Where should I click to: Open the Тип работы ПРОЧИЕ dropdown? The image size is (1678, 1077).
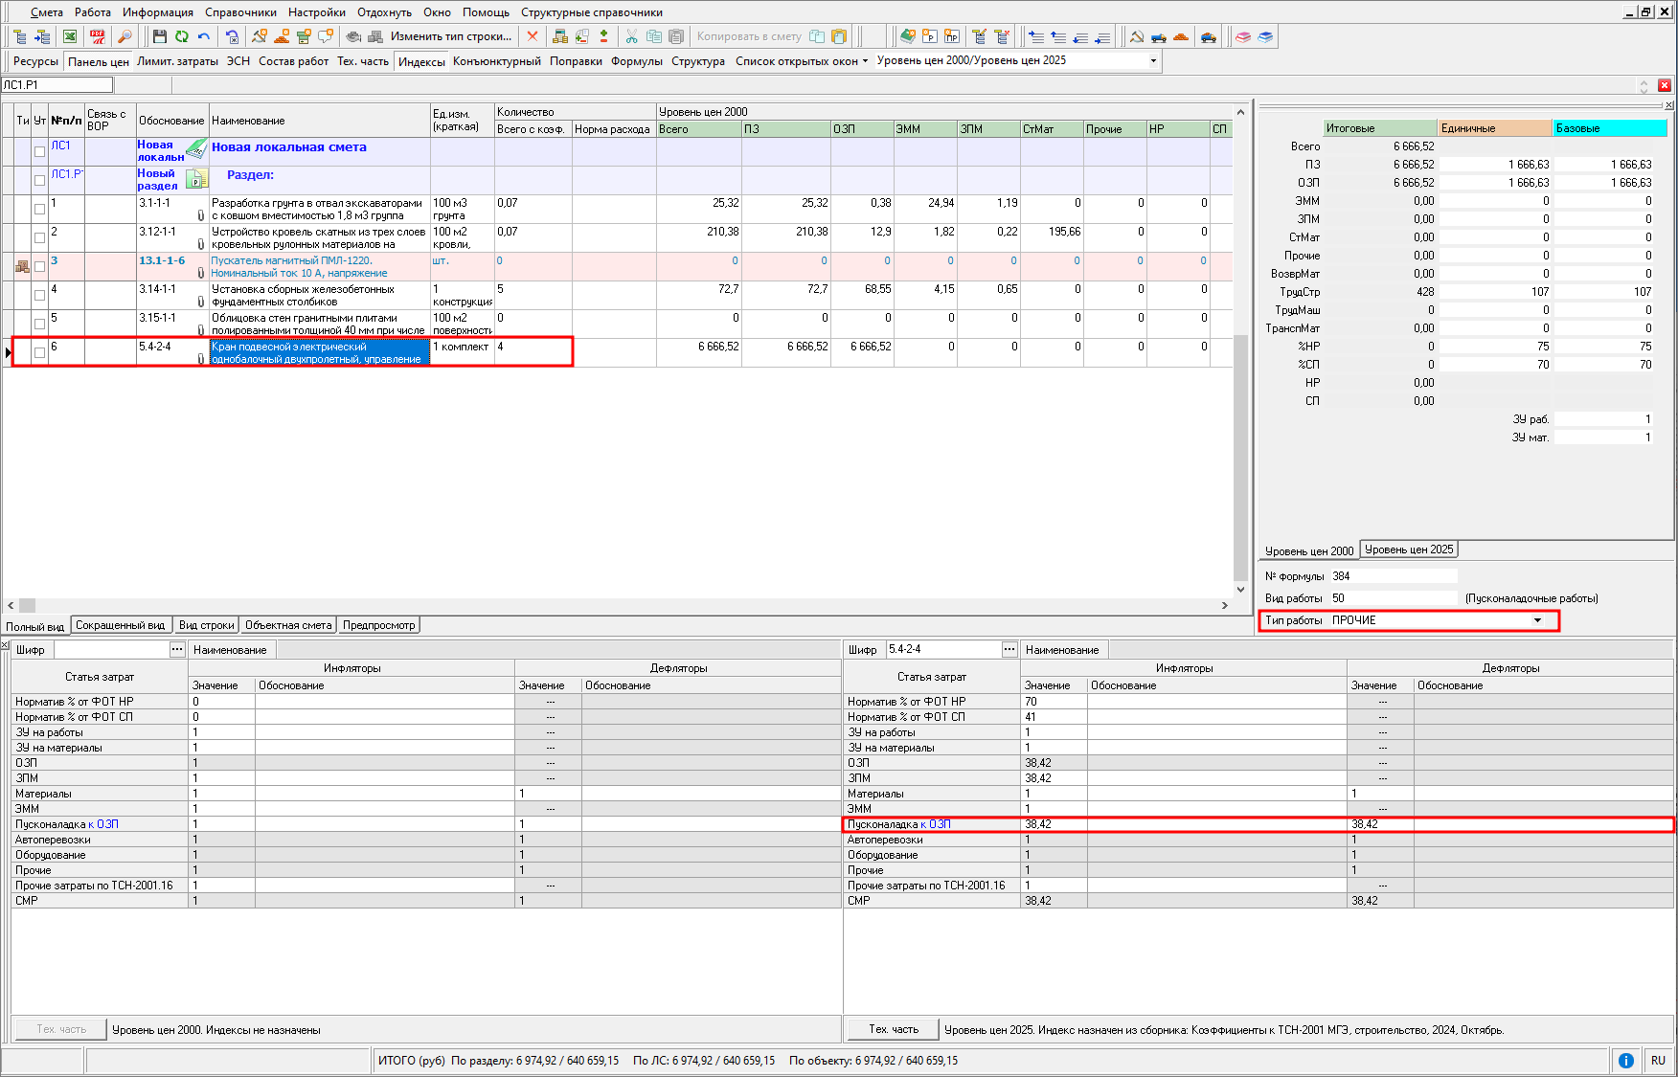pyautogui.click(x=1537, y=620)
